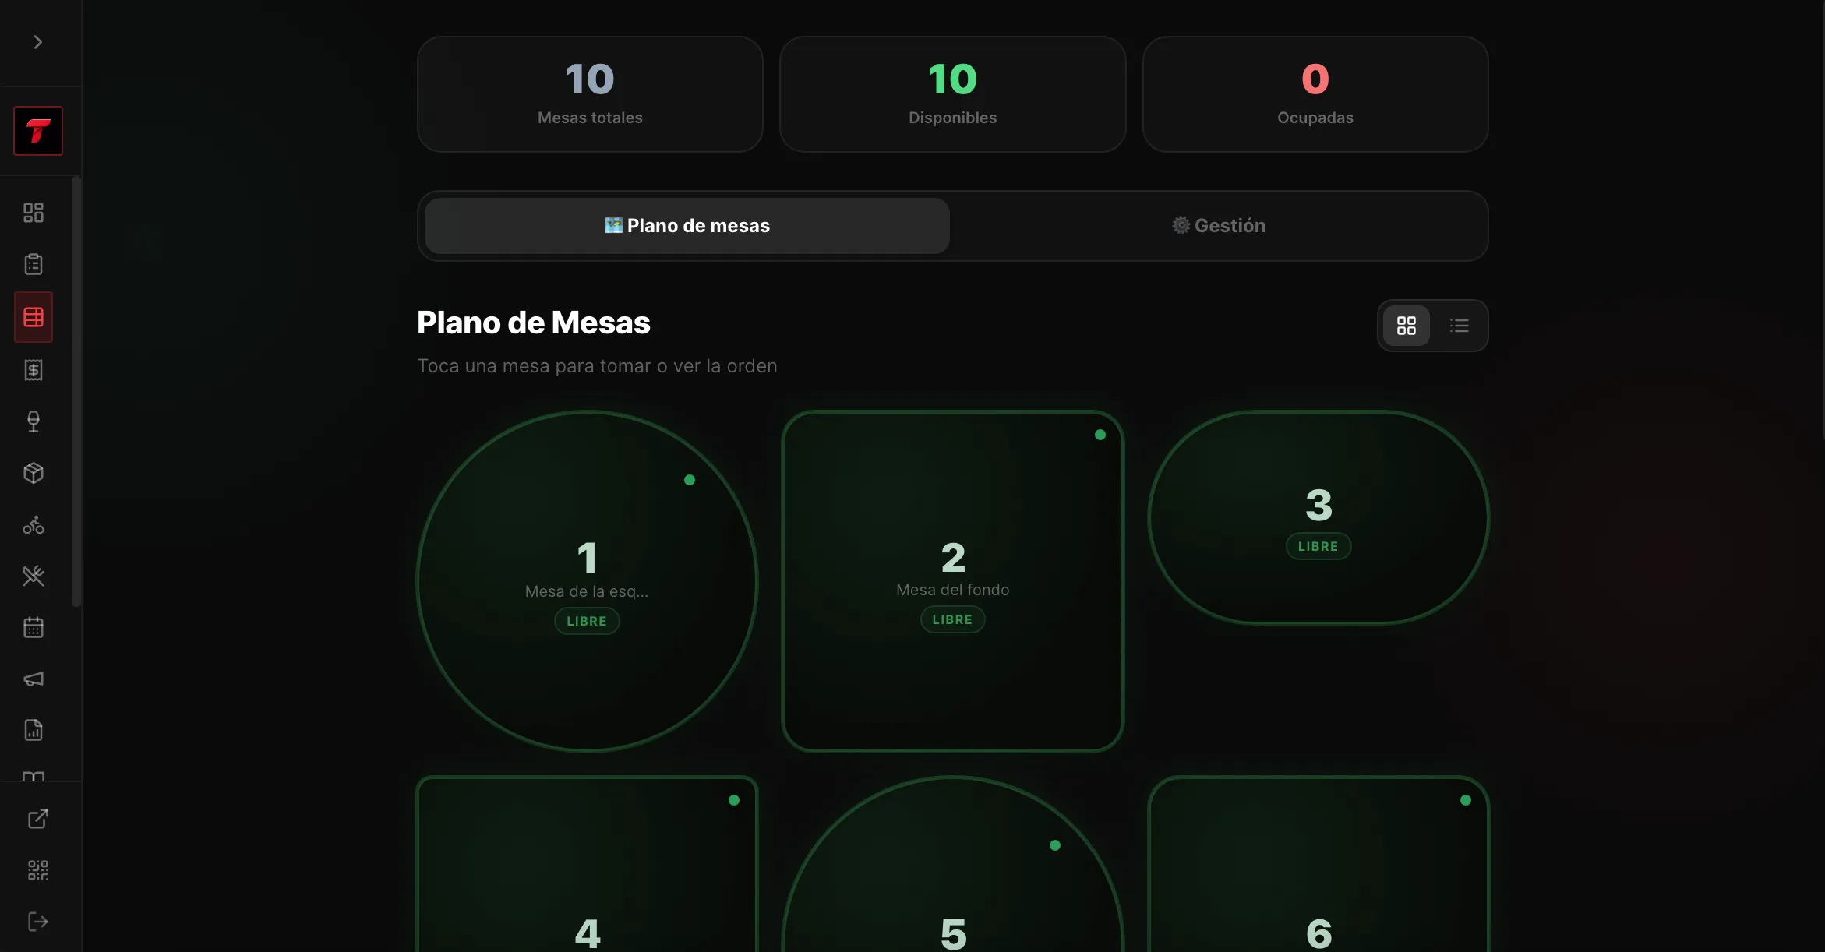This screenshot has width=1825, height=952.
Task: Click the Plano de Mesas heading
Action: 534,323
